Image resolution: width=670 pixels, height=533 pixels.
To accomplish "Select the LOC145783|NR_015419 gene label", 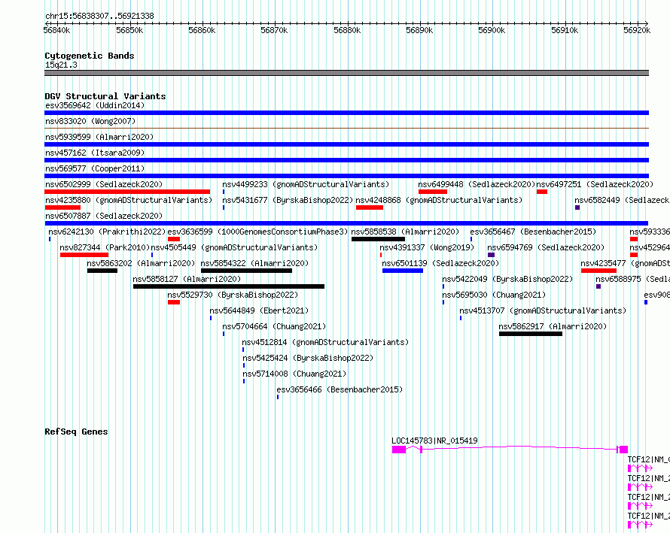I will pyautogui.click(x=434, y=441).
